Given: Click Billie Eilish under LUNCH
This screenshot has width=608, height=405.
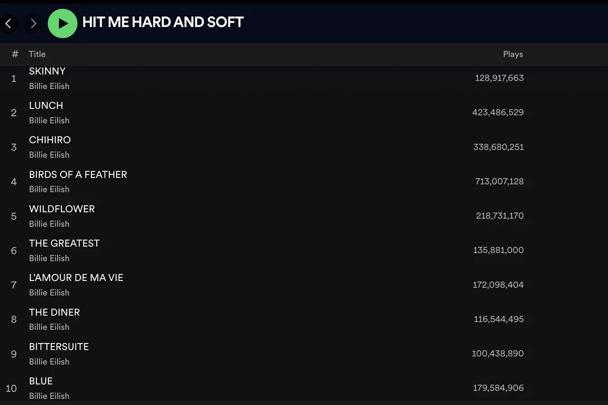Looking at the screenshot, I should pos(49,120).
